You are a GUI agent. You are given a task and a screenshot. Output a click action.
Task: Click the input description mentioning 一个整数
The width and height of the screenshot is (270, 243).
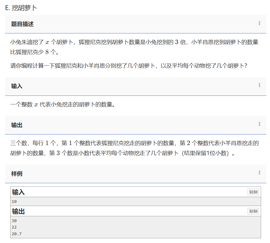click(62, 105)
